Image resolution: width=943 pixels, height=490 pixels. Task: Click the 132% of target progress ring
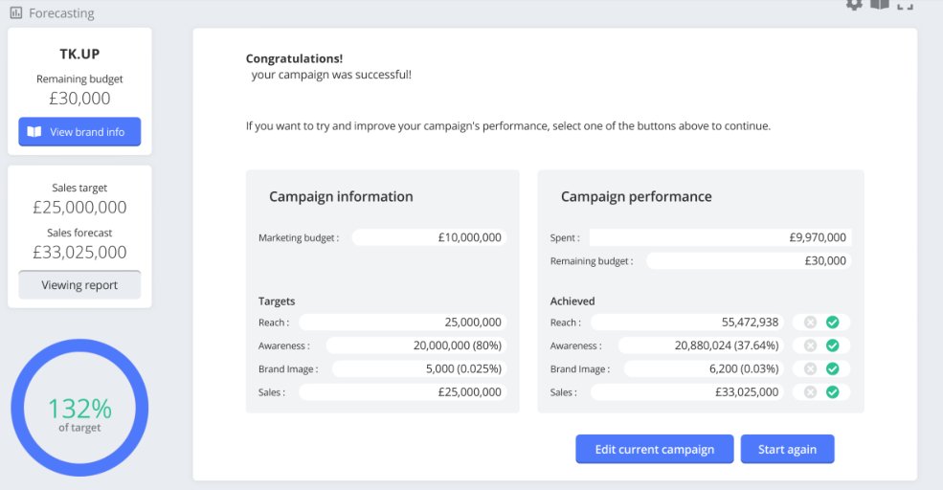[79, 409]
